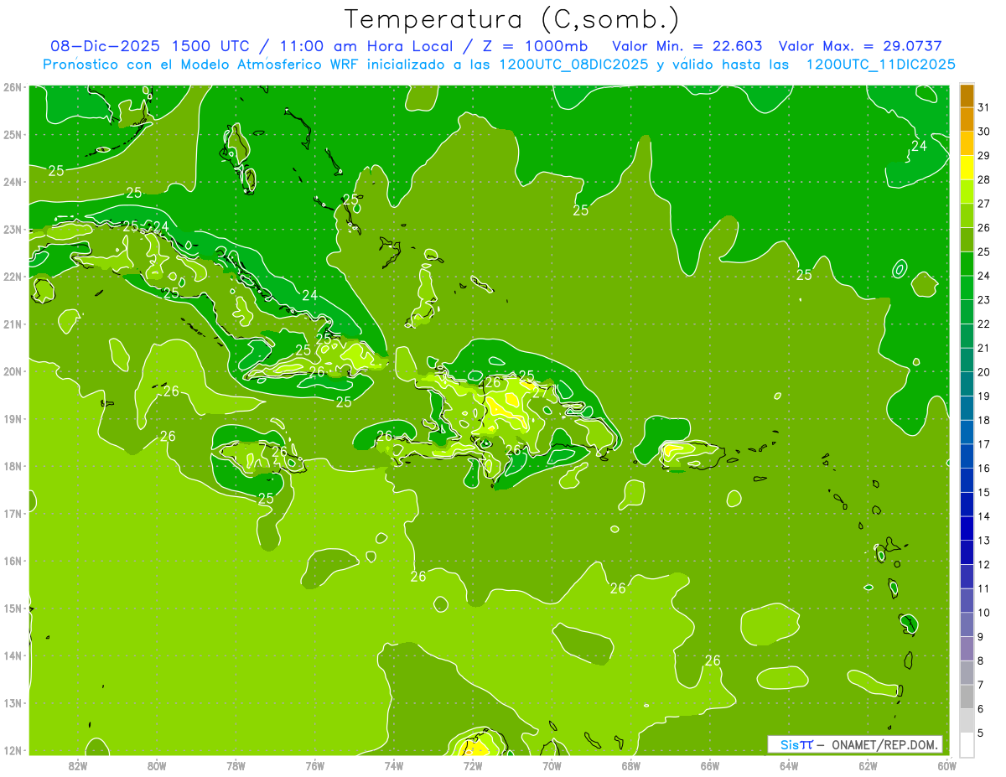
Task: Click the "70W" longitude axis label
Action: click(552, 765)
